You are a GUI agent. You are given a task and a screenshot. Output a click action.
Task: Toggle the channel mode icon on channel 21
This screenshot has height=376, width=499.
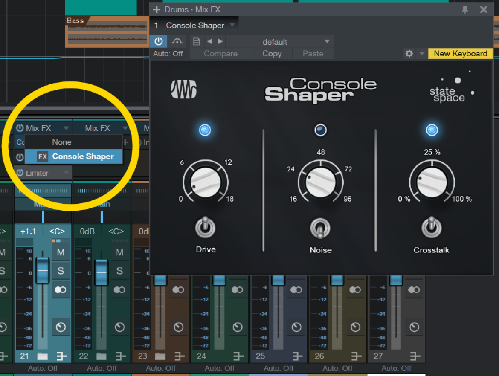(61, 290)
